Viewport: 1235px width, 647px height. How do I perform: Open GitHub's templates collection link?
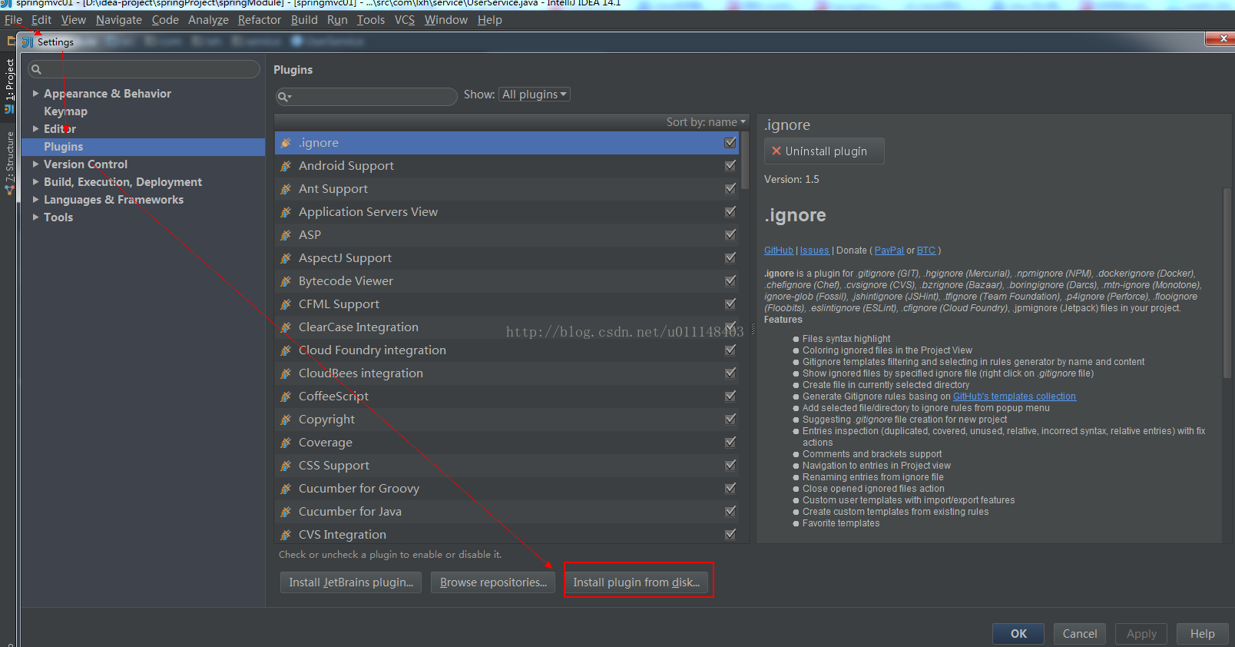pos(1015,396)
